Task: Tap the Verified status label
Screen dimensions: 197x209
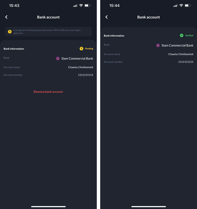Action: [189, 36]
